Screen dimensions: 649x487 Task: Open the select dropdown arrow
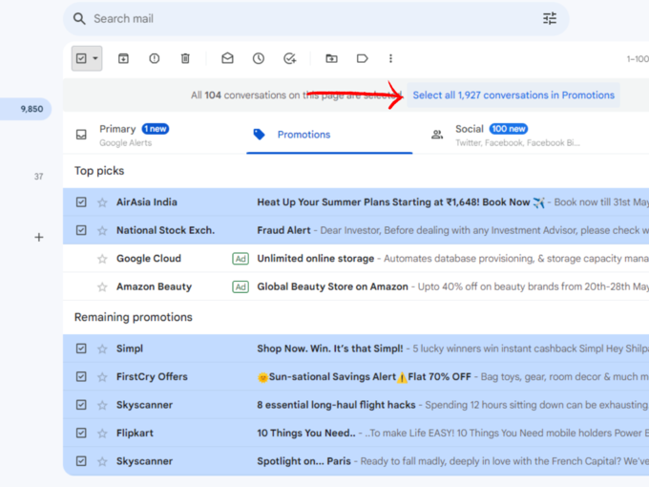click(95, 58)
